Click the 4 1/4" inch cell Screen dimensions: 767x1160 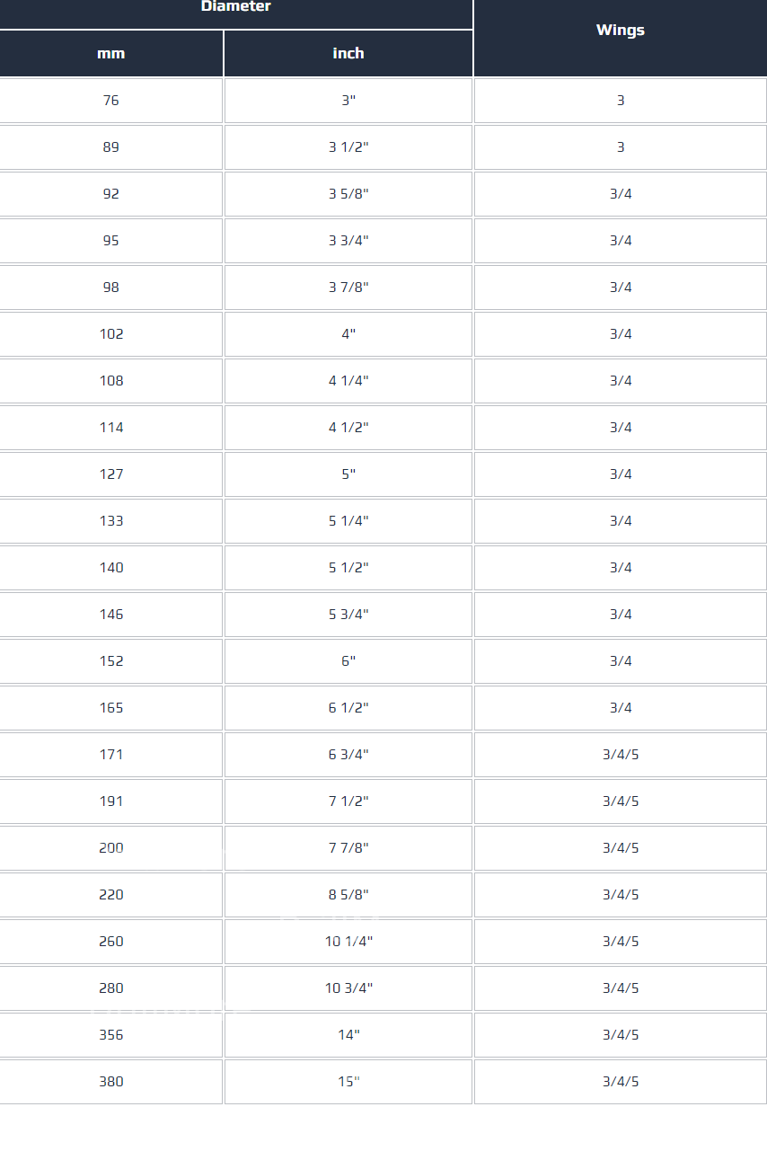click(x=348, y=381)
